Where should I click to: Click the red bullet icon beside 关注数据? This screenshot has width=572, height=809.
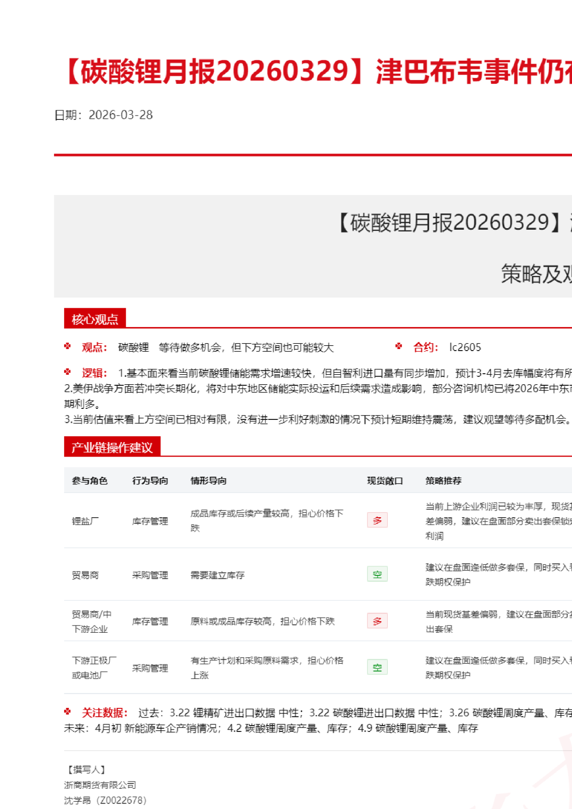(67, 712)
